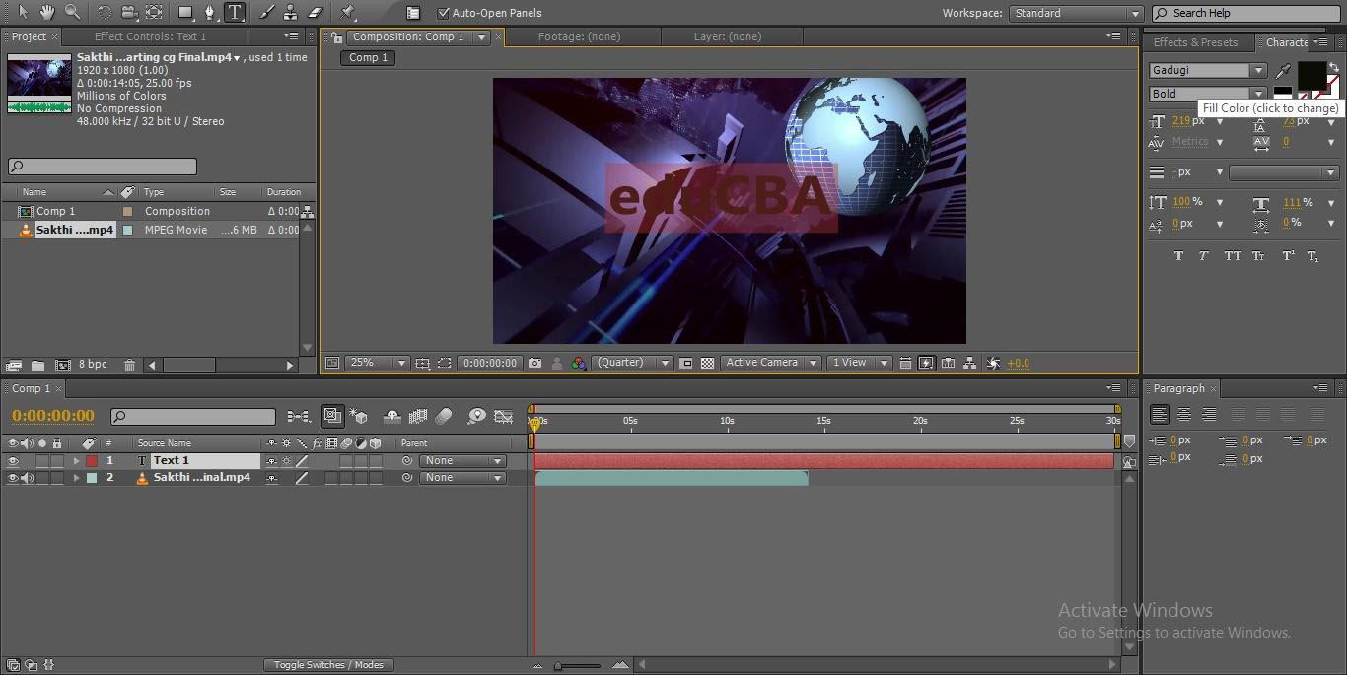This screenshot has height=675, width=1347.
Task: Pick the Pen tool
Action: click(x=209, y=12)
